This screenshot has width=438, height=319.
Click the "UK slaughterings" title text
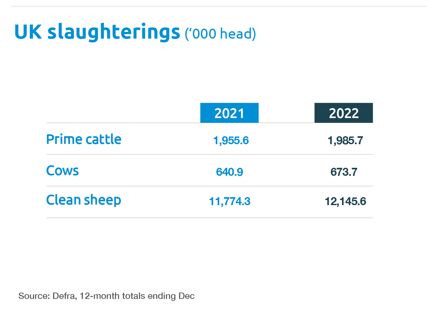pyautogui.click(x=97, y=32)
